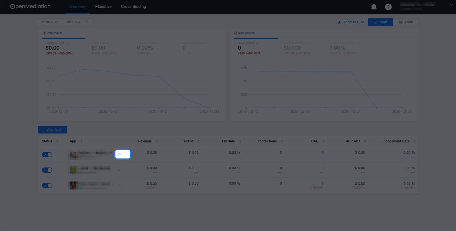Open the calendar icon in date range field
The height and width of the screenshot is (231, 456).
pos(87,22)
